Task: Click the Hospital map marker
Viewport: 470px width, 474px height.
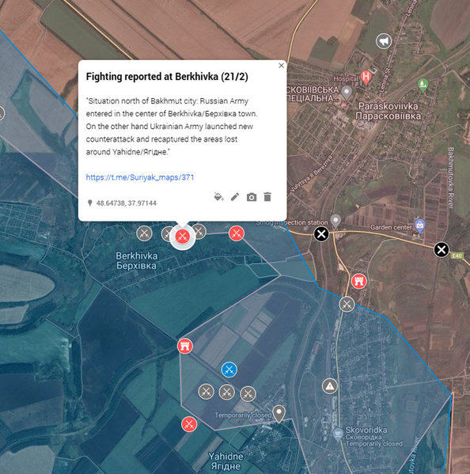Action: click(x=366, y=77)
